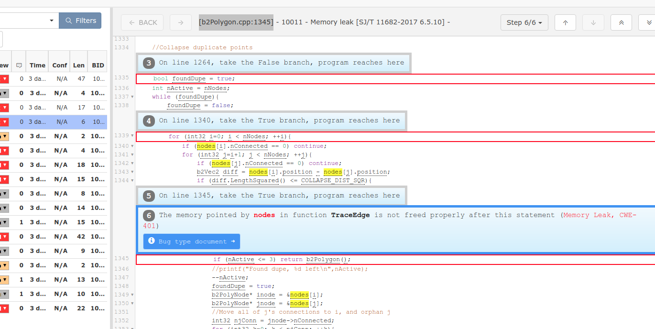
Task: Open the Bug type document
Action: point(191,241)
